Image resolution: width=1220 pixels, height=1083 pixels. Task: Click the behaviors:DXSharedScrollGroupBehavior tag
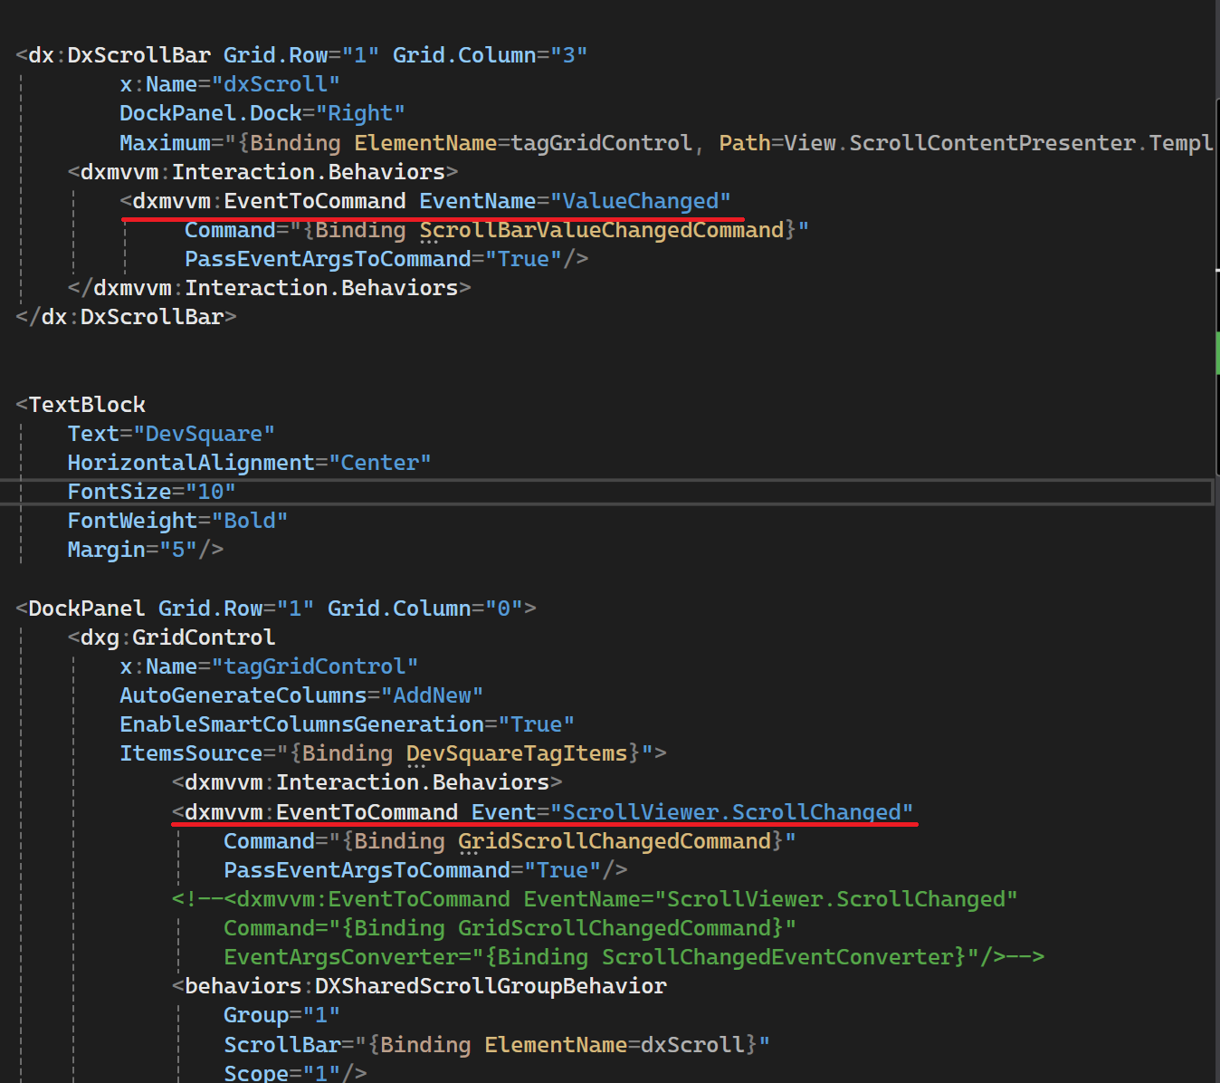(419, 986)
